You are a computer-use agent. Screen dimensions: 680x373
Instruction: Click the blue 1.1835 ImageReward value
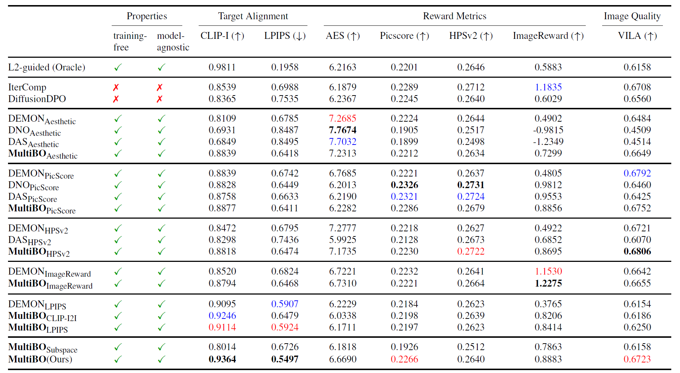tap(548, 88)
